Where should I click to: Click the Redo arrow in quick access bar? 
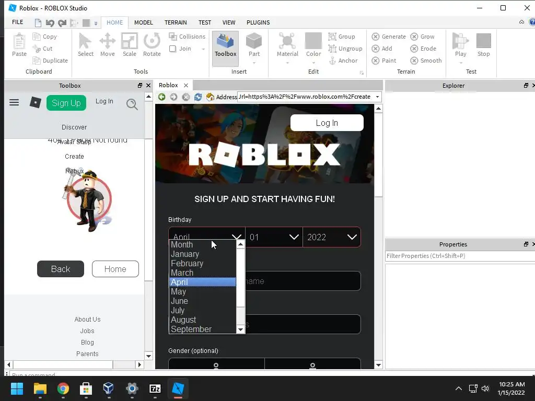click(x=62, y=23)
